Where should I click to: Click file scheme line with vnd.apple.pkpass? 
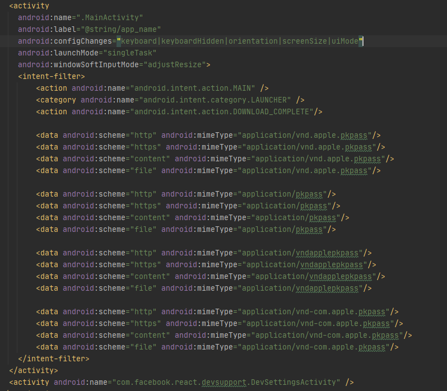(208, 171)
